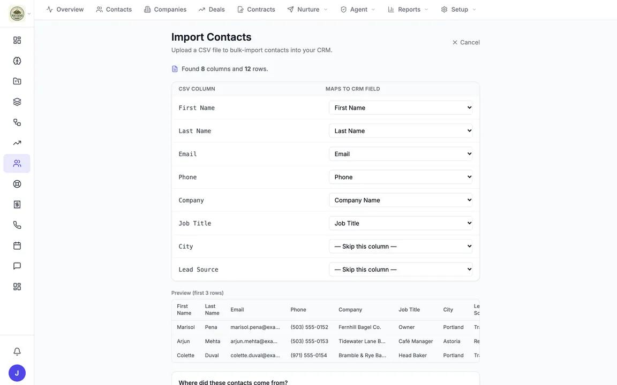Open the Overview tab
This screenshot has height=385, width=617.
pos(65,10)
